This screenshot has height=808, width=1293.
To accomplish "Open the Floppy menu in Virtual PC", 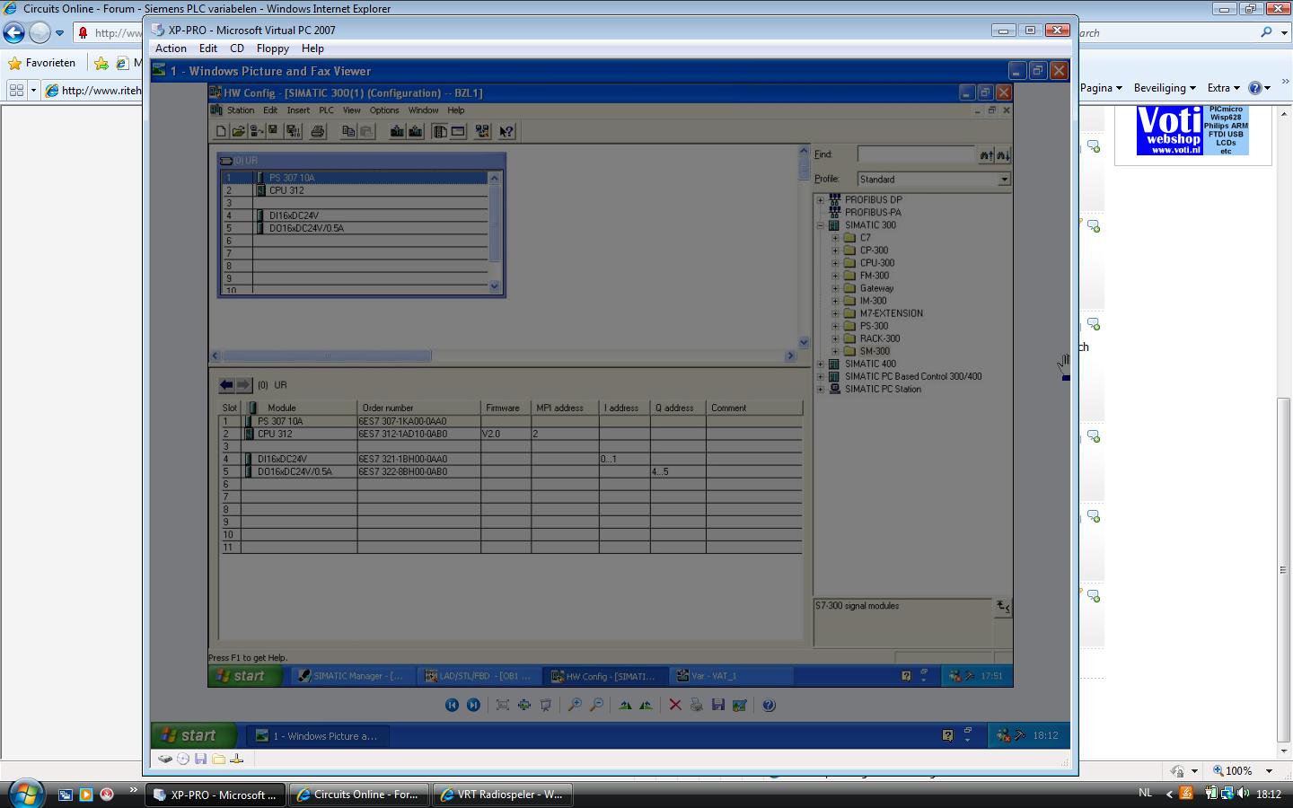I will [272, 48].
